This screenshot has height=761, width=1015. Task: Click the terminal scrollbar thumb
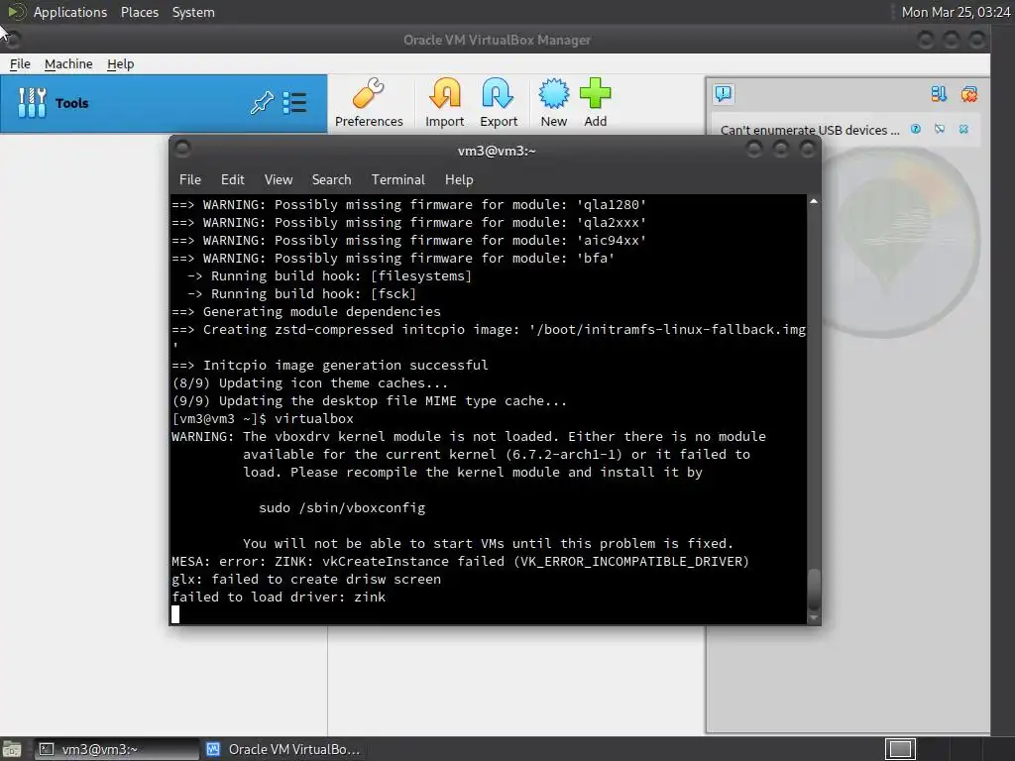pos(814,589)
